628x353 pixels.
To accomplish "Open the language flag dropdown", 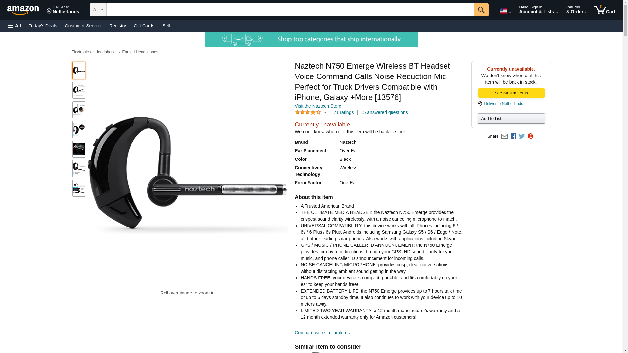I will (505, 11).
